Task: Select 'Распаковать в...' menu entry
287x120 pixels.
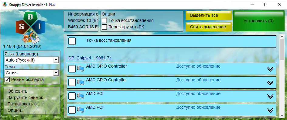Action: click(x=24, y=104)
